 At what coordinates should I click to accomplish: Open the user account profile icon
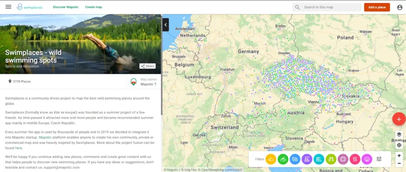click(x=400, y=7)
